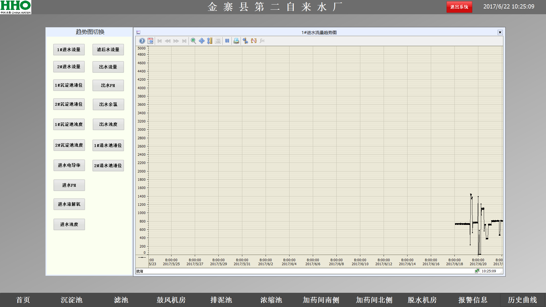Open the 1#沉淀池浊度 trend
Image resolution: width=546 pixels, height=307 pixels.
point(69,124)
